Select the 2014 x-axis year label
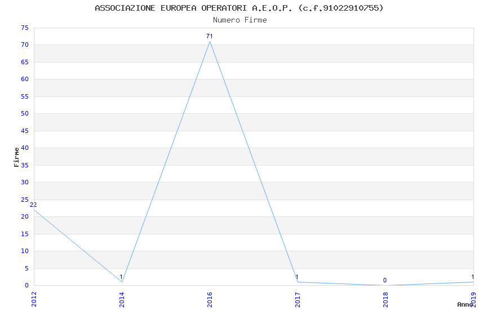This screenshot has height=310, width=479. coord(122,299)
